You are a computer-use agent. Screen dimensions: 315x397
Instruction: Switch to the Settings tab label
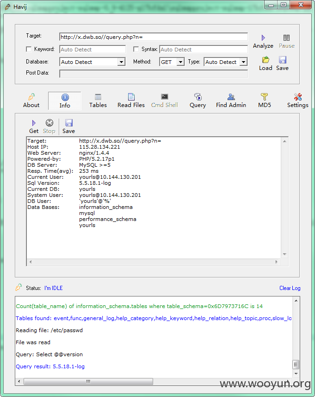click(298, 105)
